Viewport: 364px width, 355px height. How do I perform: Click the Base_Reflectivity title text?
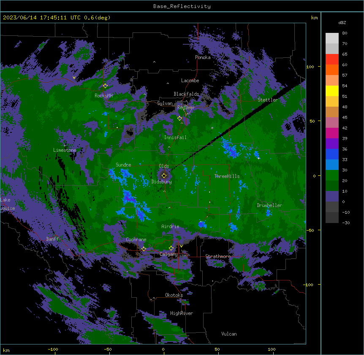tap(182, 6)
